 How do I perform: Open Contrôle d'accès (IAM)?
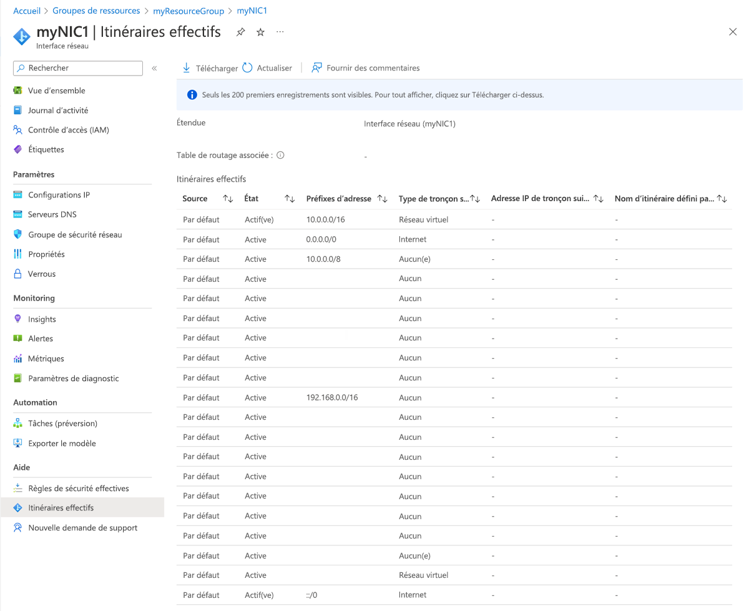[69, 130]
